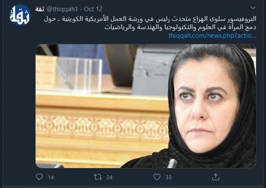Screen dimensions: 266x188
Task: View the 24 retweets count
Action: 109,177
